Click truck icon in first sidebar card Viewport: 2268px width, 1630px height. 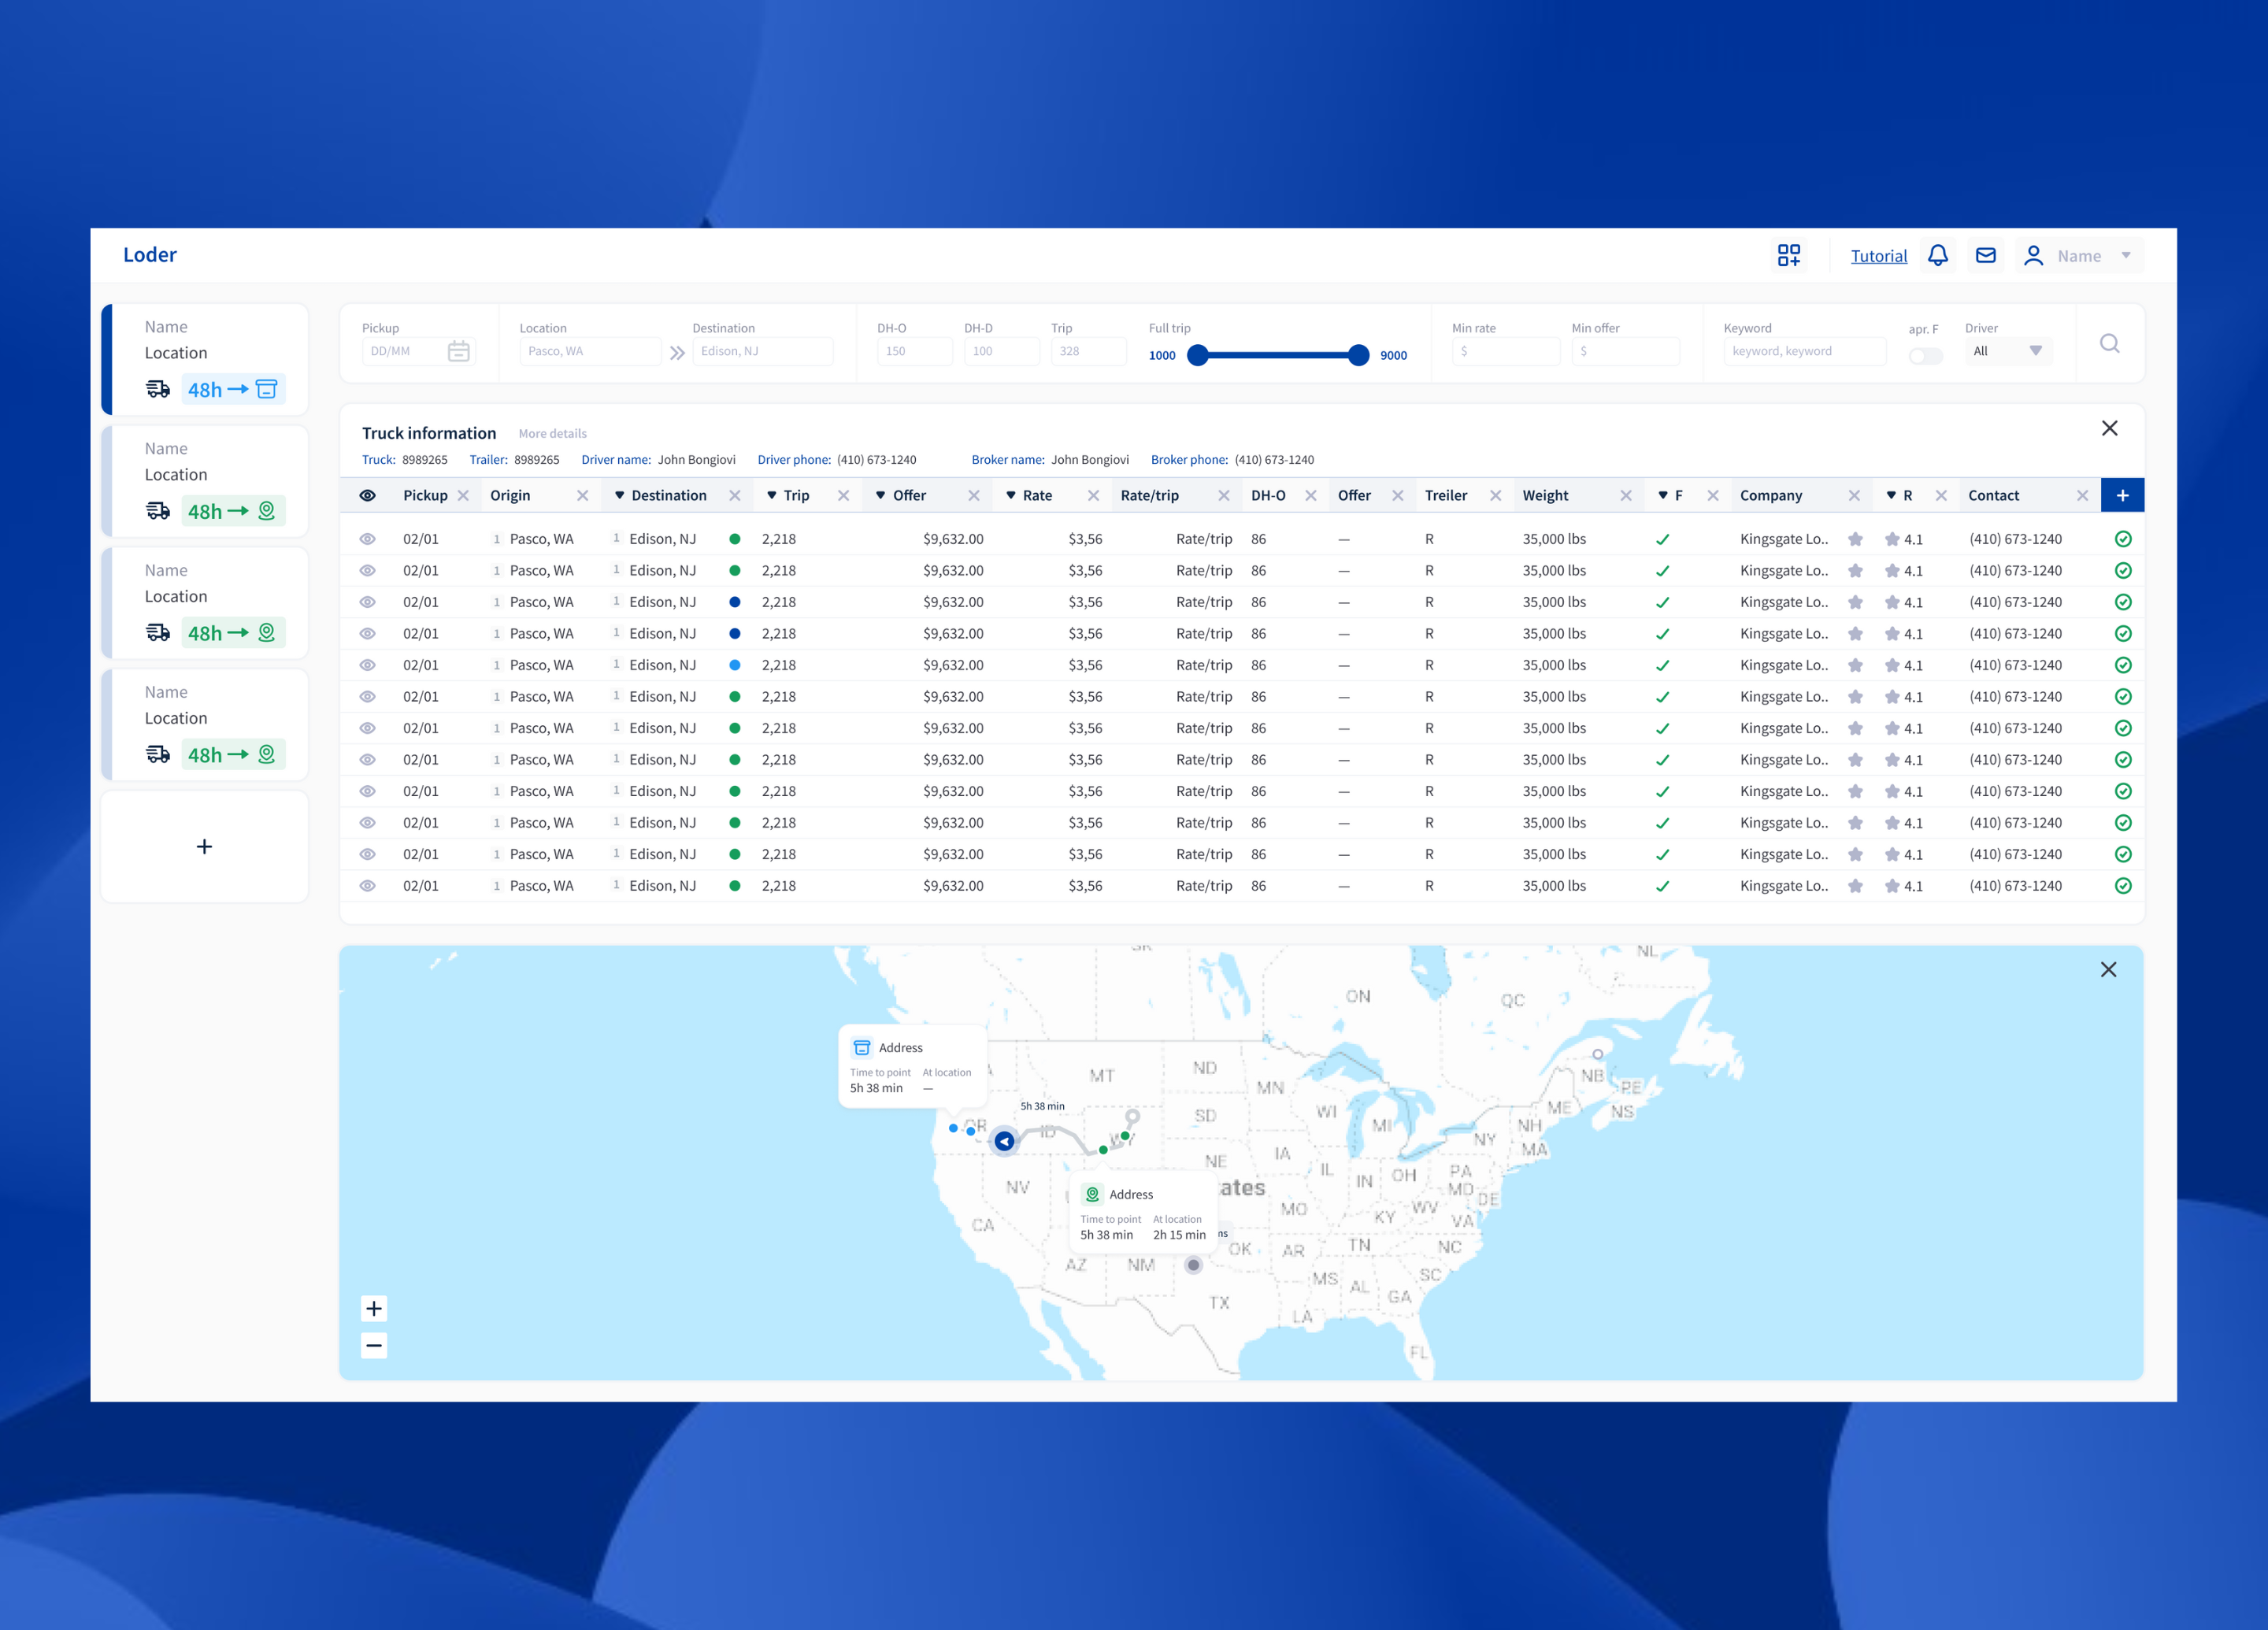coord(158,389)
